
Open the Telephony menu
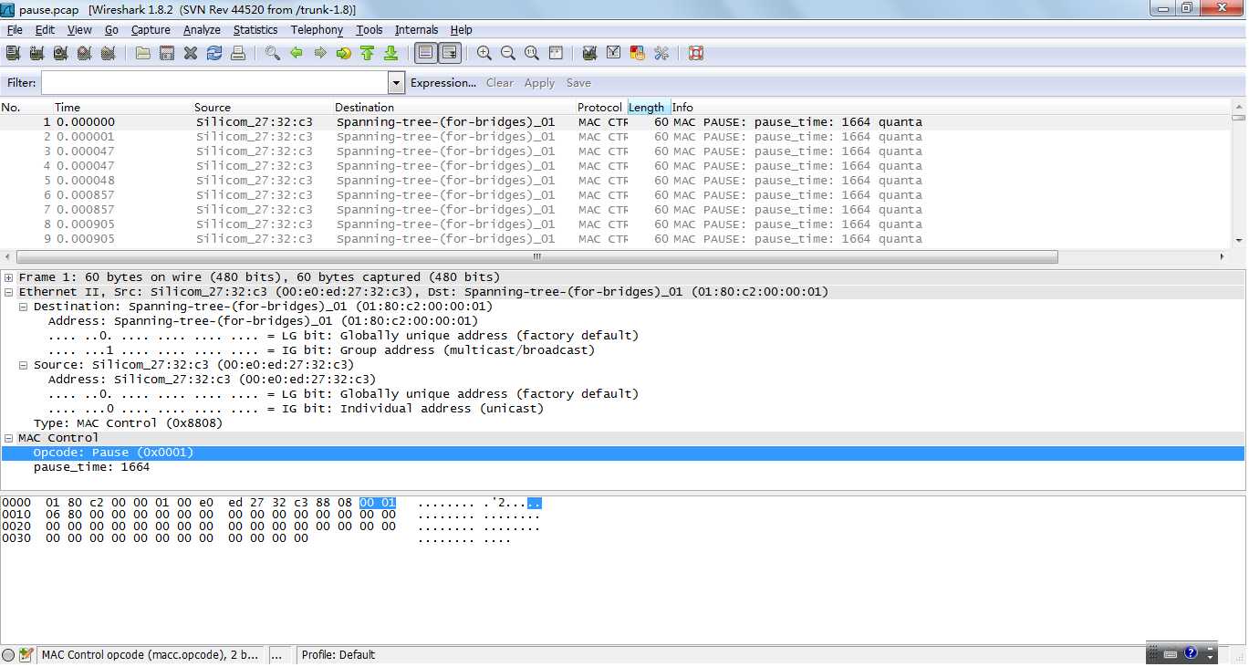click(316, 29)
